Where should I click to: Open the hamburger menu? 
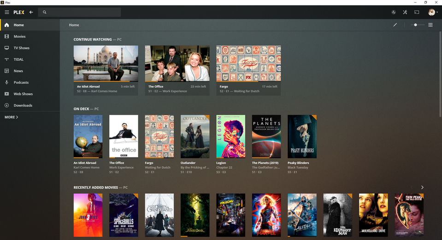pos(7,12)
